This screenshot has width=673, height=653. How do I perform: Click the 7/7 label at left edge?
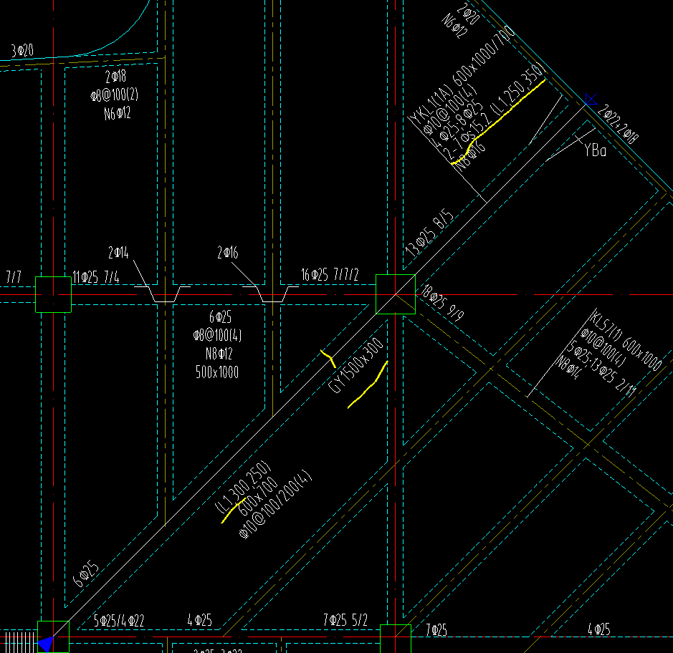14,277
